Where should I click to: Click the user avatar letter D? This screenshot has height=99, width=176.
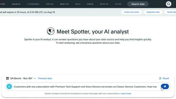(9, 87)
